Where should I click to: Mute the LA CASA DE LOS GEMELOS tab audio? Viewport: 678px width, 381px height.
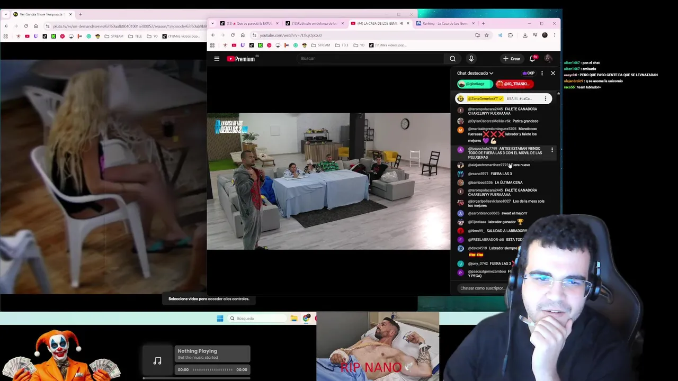(x=402, y=23)
